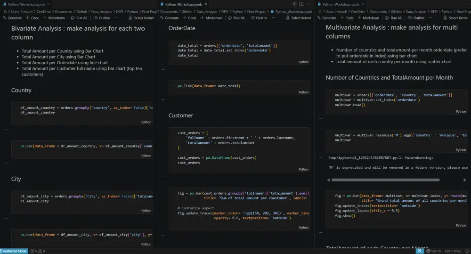Click the OrderDate heading in middle notebook

182,28
